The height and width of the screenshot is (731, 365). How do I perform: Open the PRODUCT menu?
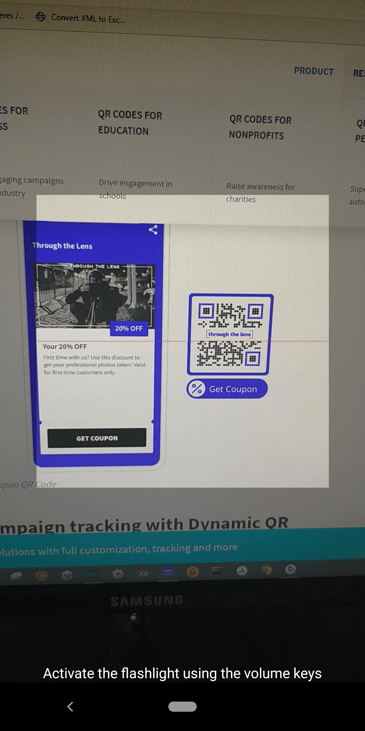point(314,71)
